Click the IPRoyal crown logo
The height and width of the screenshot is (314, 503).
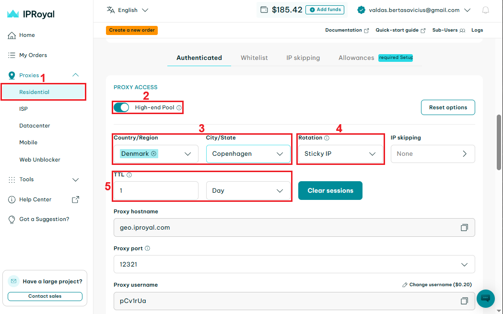(13, 14)
